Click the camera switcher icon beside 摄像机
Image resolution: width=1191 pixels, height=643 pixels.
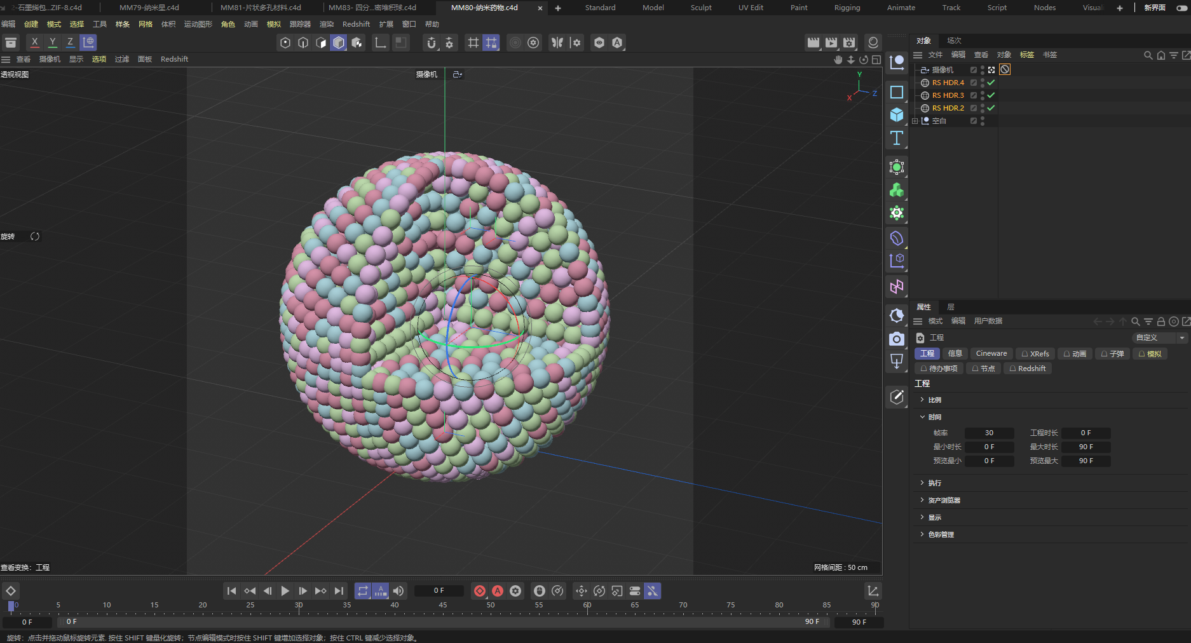point(457,74)
